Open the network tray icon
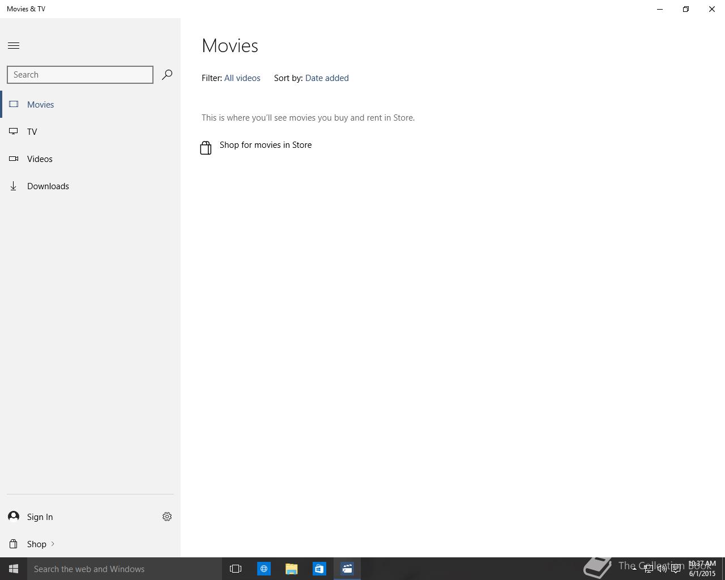 (648, 569)
